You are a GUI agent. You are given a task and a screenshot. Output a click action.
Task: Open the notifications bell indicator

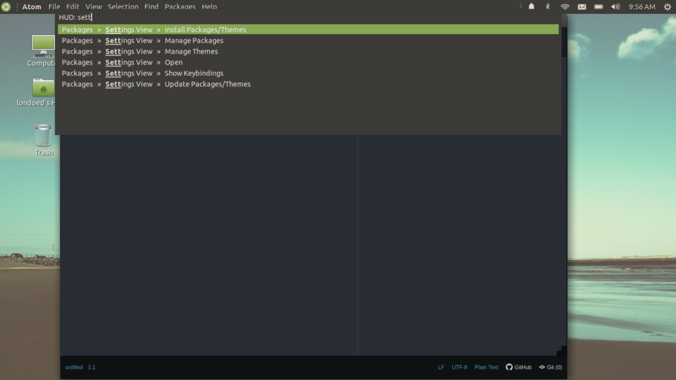click(x=531, y=7)
